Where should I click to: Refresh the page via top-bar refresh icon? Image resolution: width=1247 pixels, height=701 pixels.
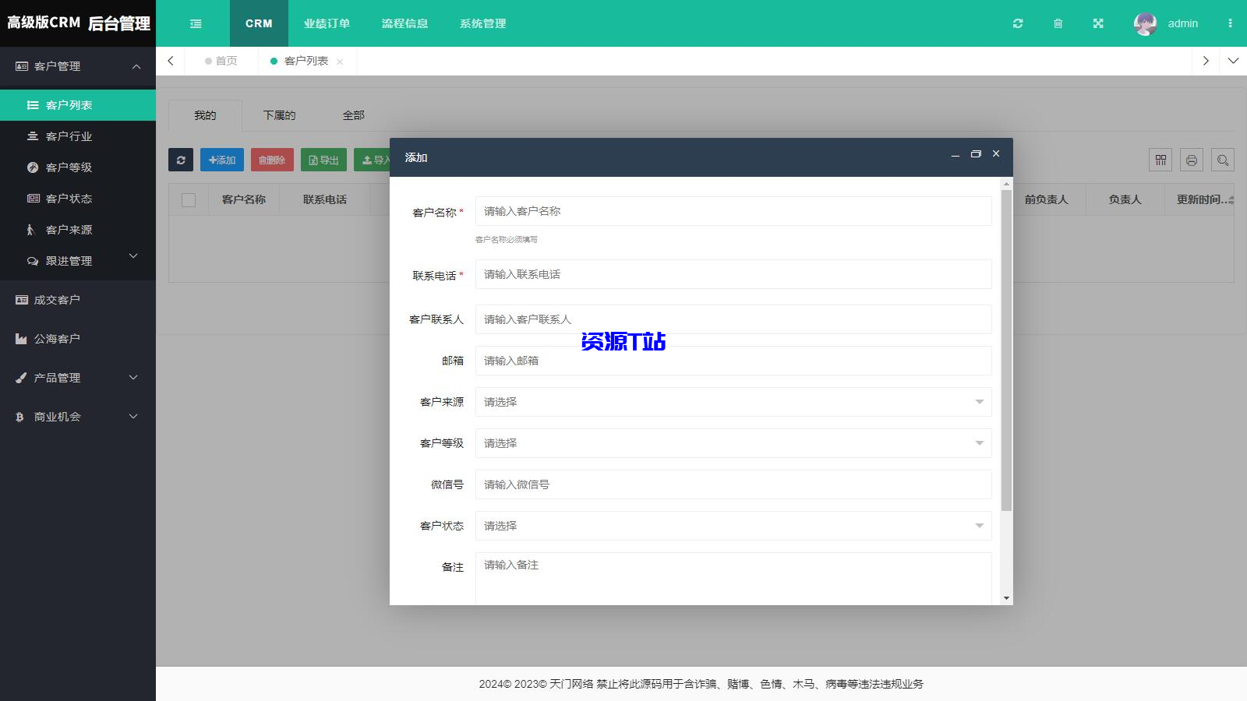(x=1018, y=23)
